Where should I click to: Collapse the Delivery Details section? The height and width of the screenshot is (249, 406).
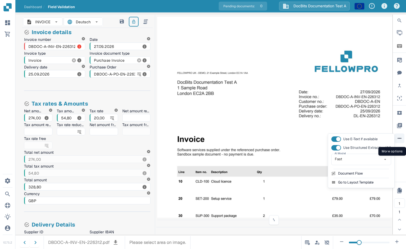(x=27, y=225)
